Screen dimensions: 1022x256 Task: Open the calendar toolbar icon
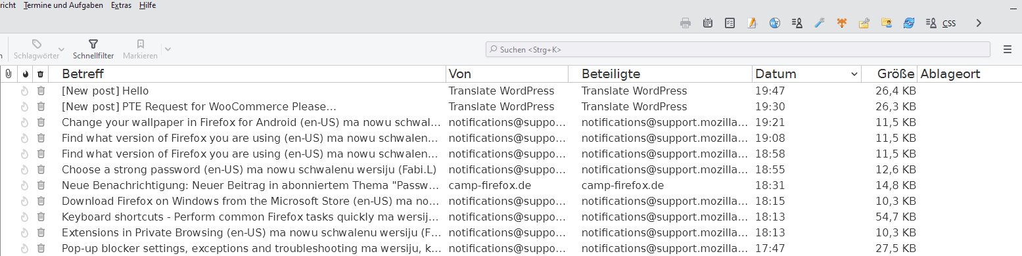(708, 23)
